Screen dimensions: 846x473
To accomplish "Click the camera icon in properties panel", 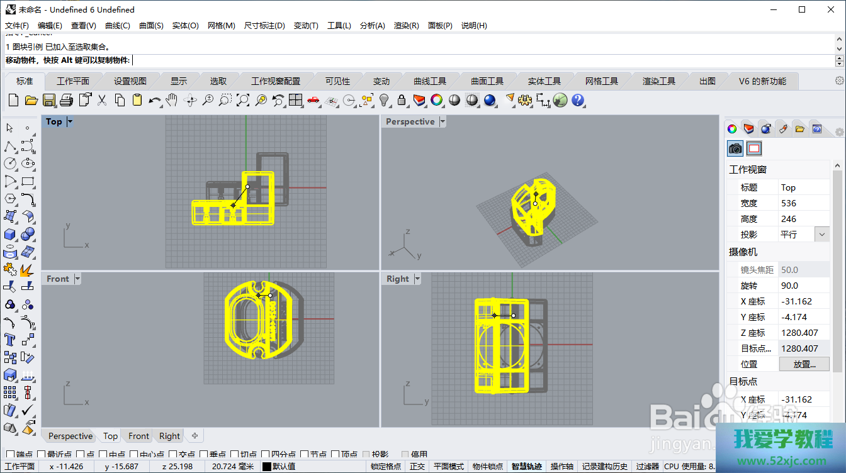I will click(x=735, y=148).
